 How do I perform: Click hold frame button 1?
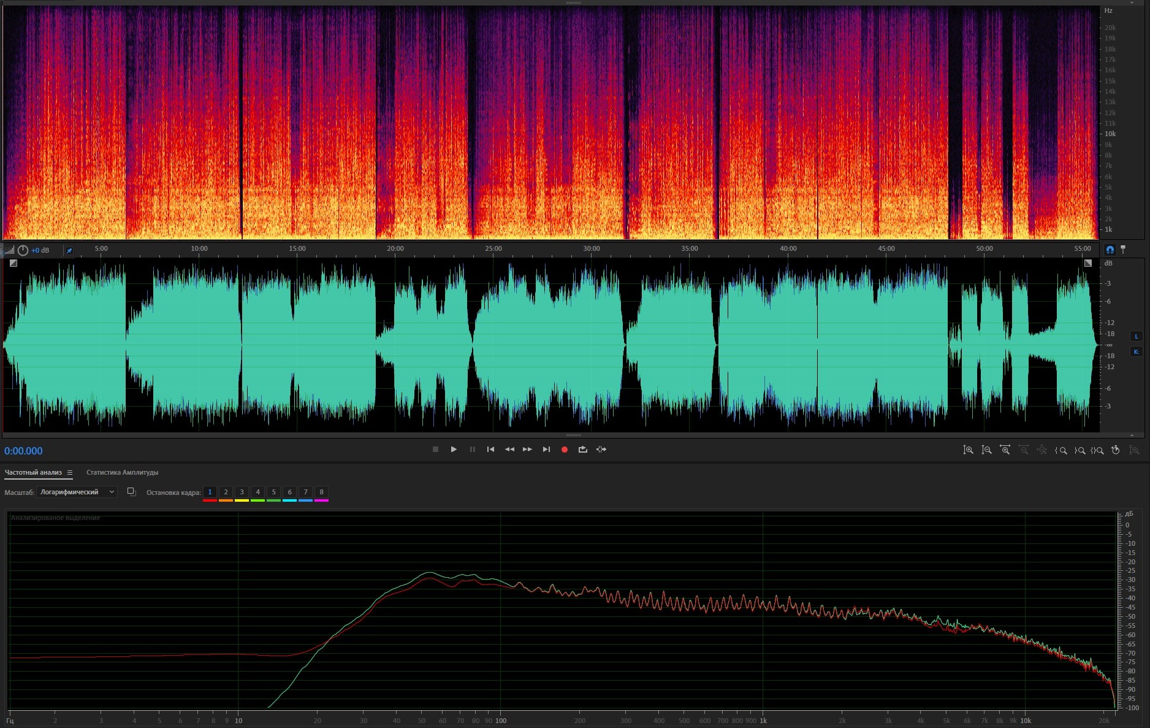pos(210,492)
